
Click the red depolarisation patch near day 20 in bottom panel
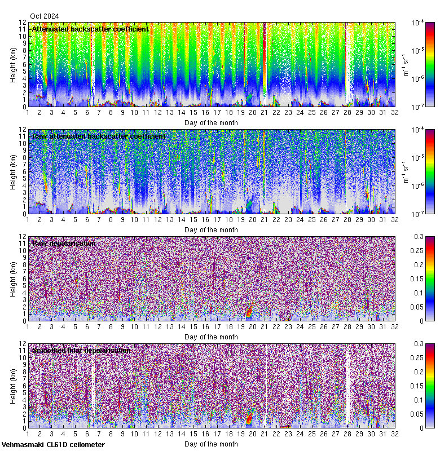(x=249, y=418)
